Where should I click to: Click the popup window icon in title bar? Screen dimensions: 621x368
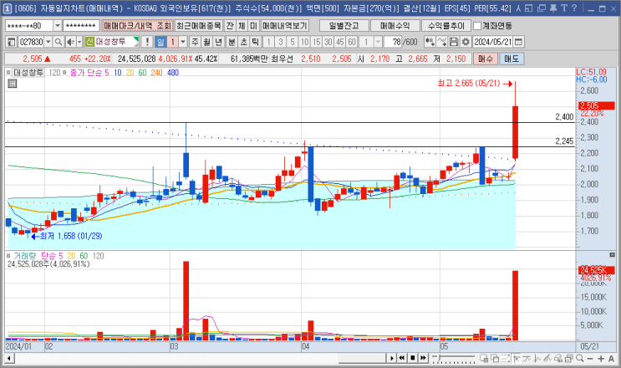click(x=542, y=8)
